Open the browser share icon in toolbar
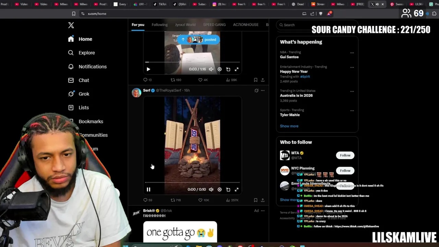This screenshot has width=439, height=247. [312, 14]
